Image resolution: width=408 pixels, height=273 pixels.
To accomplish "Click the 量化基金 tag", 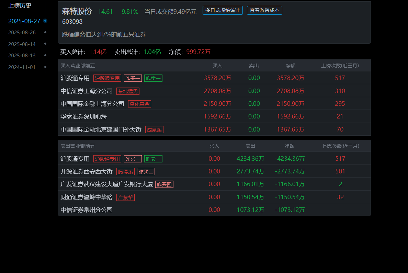I will coord(139,104).
